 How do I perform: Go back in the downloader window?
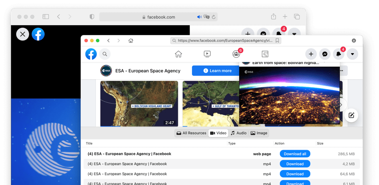[x=108, y=41]
